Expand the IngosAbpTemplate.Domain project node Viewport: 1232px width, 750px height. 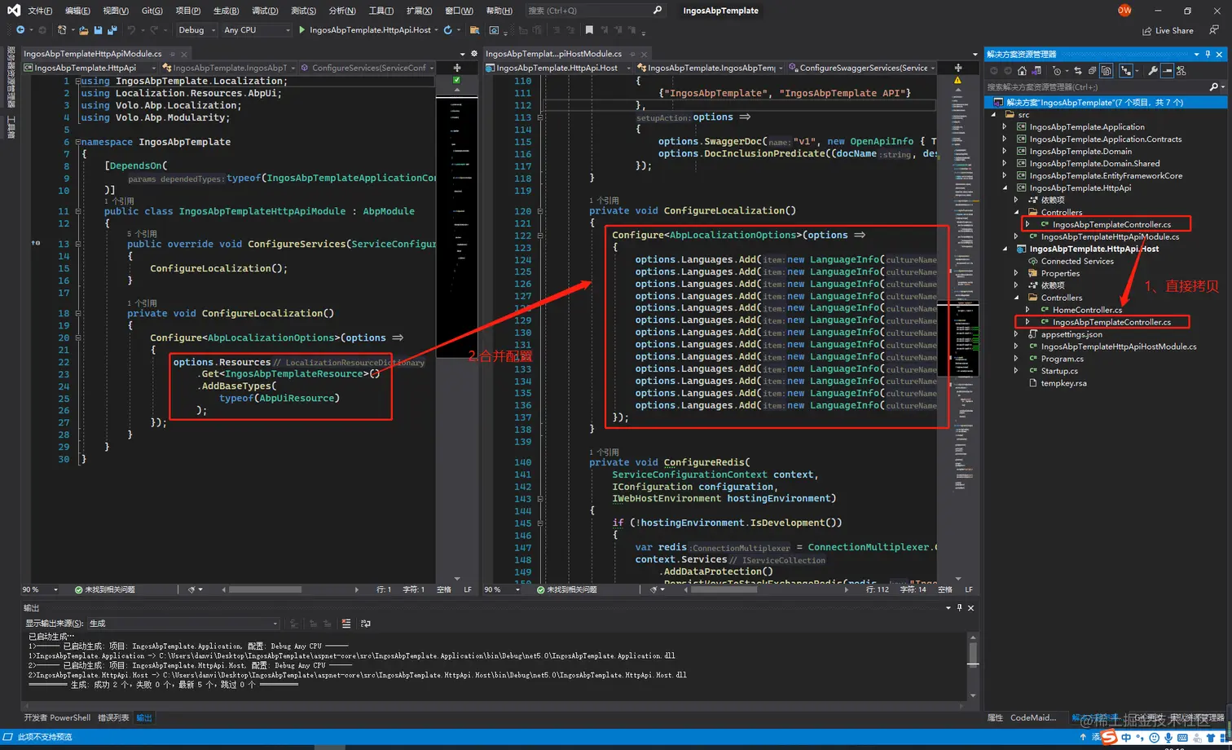pos(1005,152)
